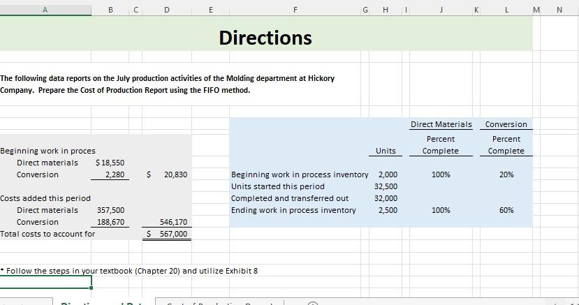Select the 100% cell in the ending inventory row

[x=441, y=210]
